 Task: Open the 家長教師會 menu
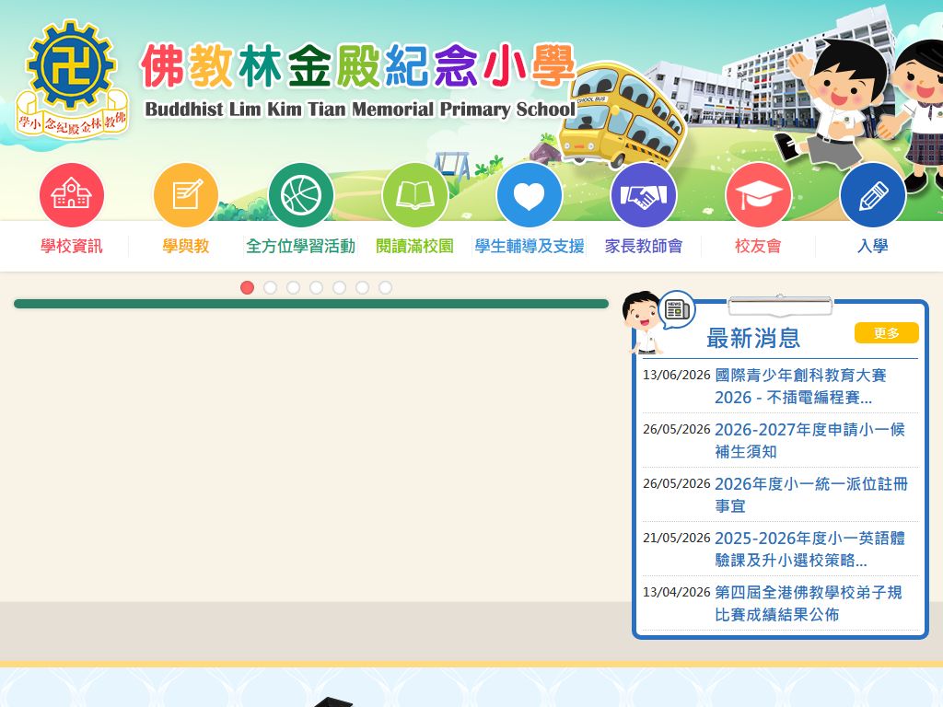click(644, 246)
